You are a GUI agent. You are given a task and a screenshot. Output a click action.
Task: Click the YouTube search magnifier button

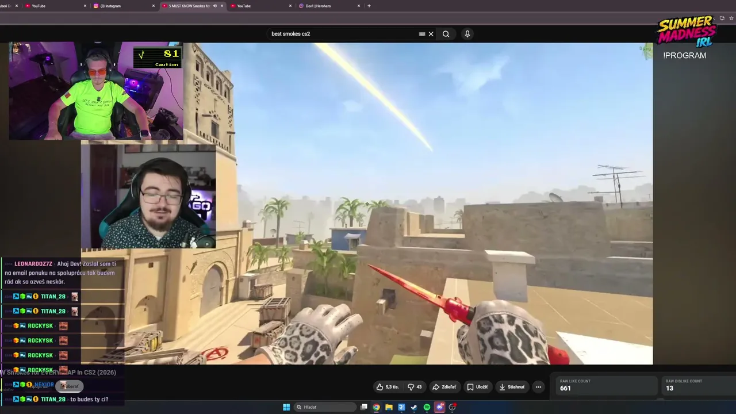[x=446, y=34]
